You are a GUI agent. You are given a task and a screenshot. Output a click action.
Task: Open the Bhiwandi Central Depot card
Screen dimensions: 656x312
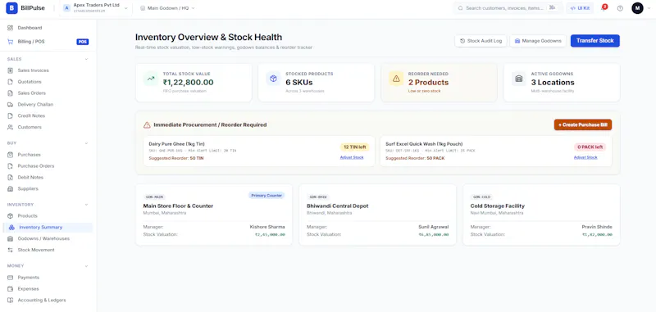377,215
